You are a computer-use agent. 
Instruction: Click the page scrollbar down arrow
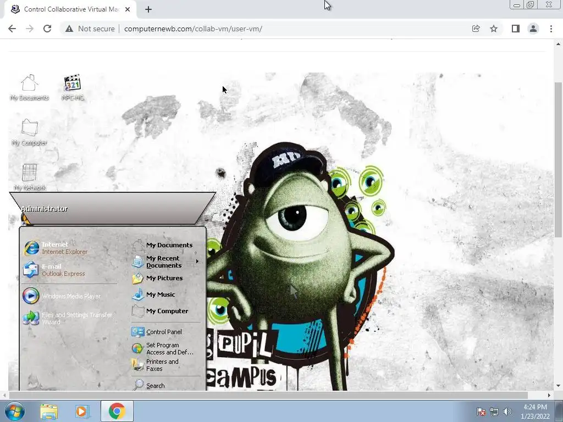558,386
